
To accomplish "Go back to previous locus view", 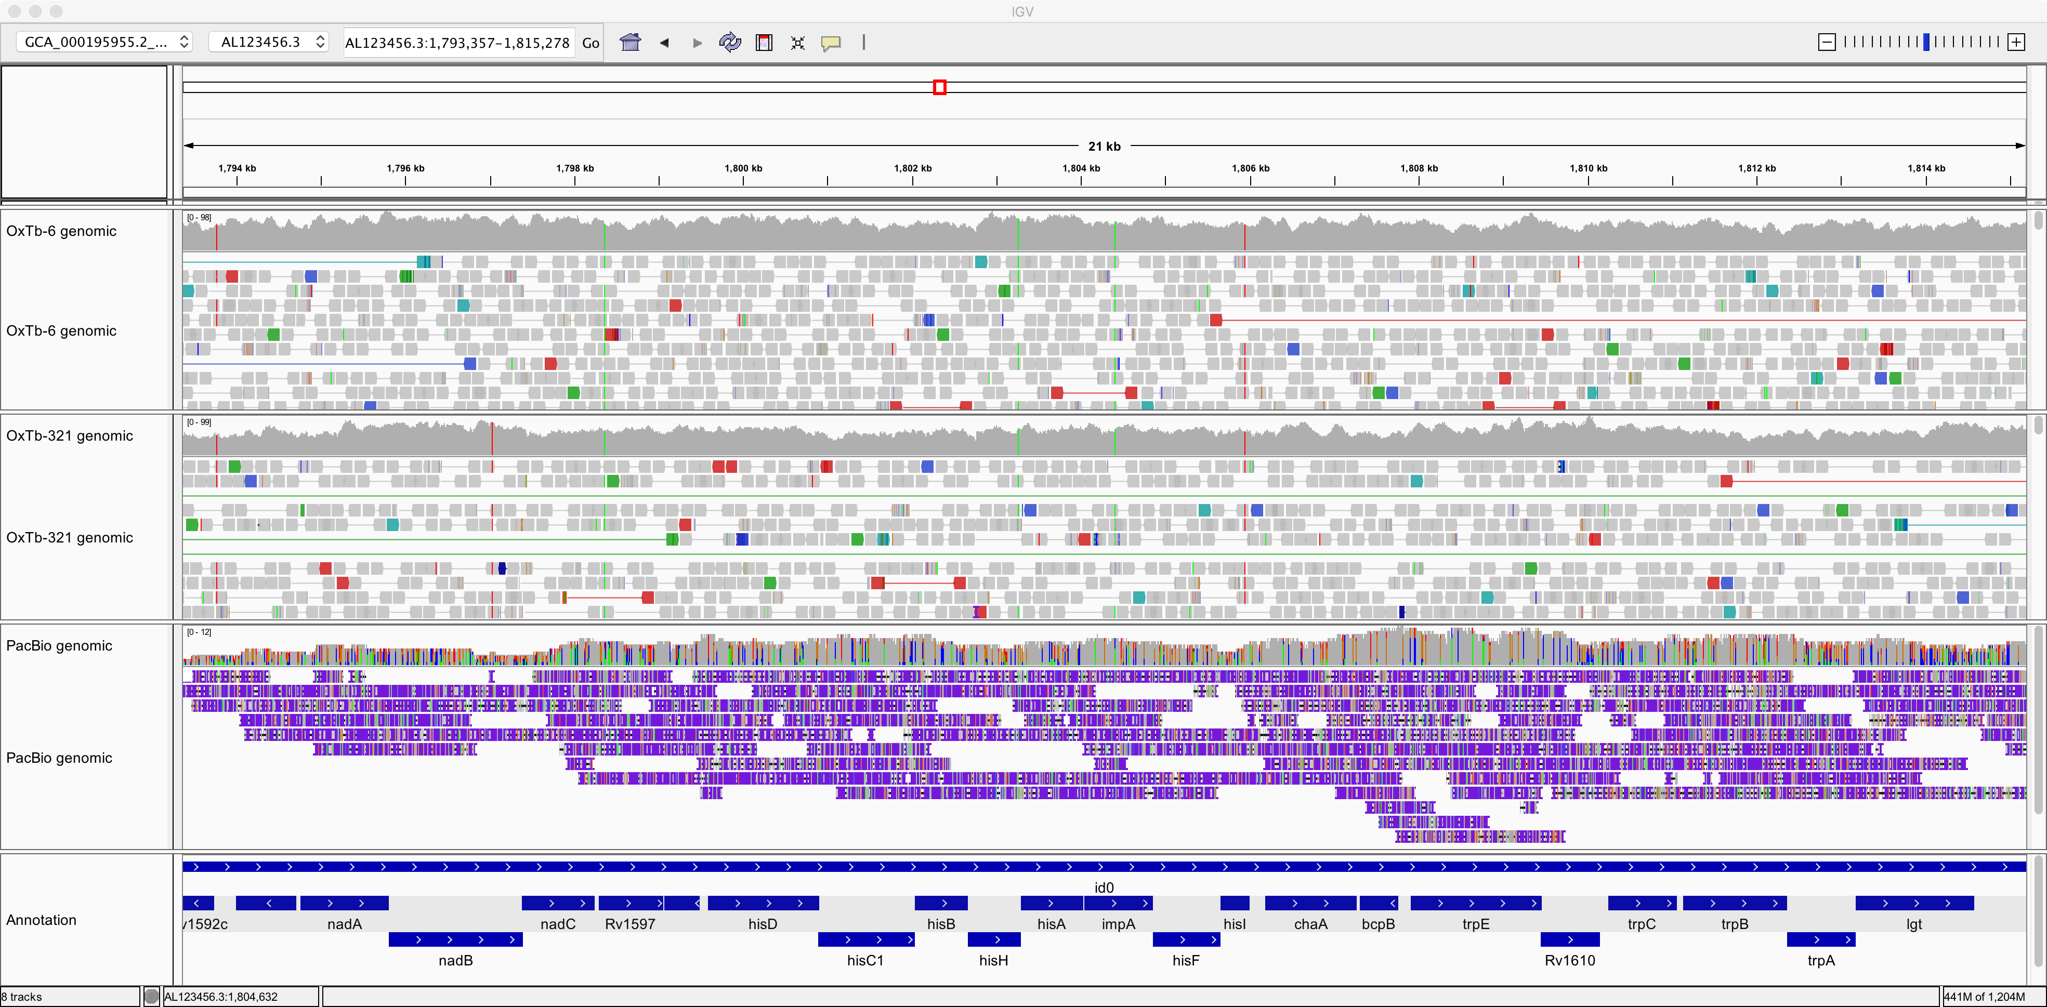I will [x=664, y=43].
